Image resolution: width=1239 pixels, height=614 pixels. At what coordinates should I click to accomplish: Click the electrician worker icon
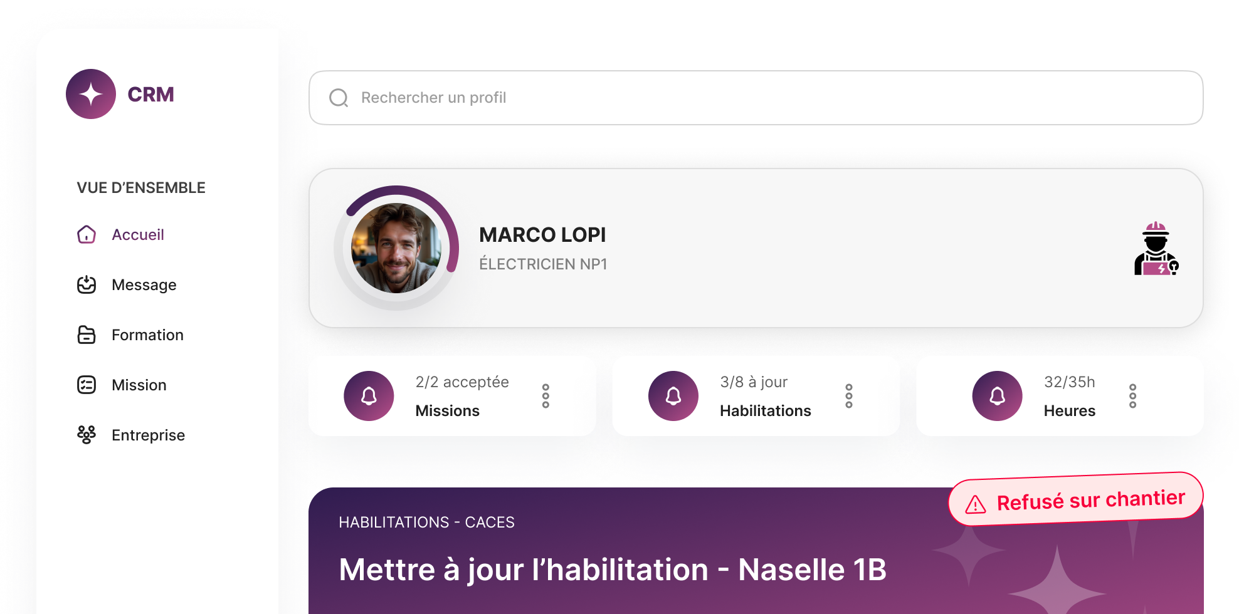(x=1156, y=249)
